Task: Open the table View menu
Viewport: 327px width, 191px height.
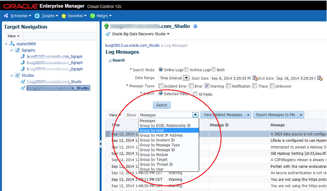Action: (115, 115)
